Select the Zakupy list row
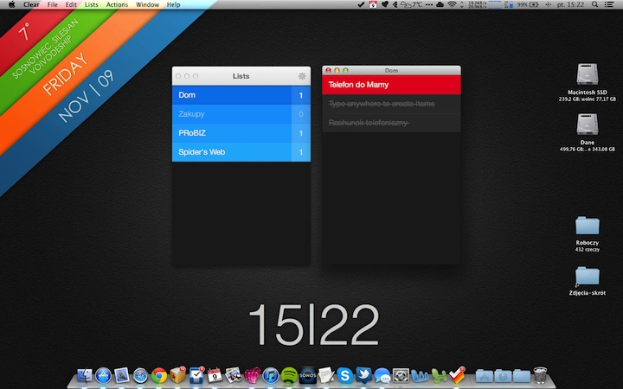The height and width of the screenshot is (389, 623). pyautogui.click(x=241, y=114)
